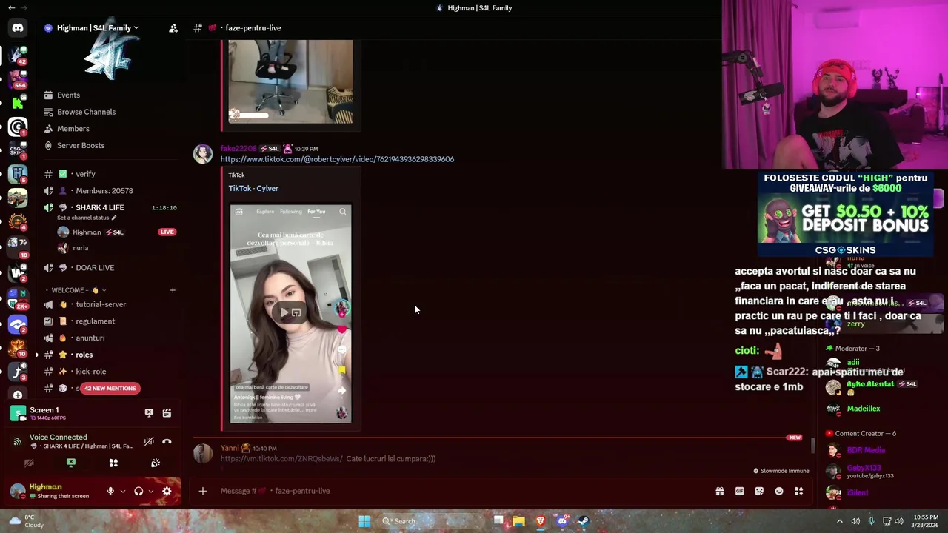Open gift picker in message bar

719,491
